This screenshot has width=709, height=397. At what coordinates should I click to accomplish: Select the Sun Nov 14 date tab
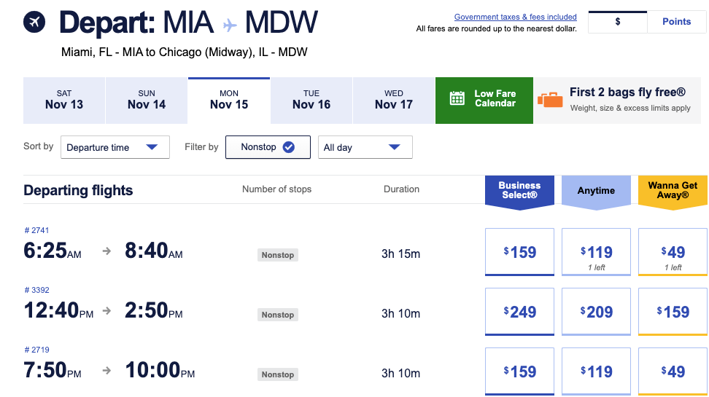coord(147,100)
